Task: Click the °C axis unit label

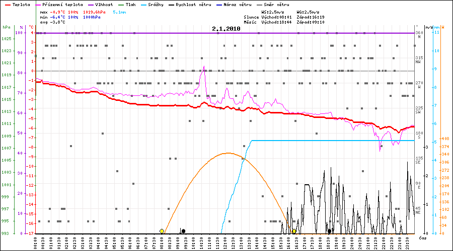Action: pyautogui.click(x=31, y=27)
